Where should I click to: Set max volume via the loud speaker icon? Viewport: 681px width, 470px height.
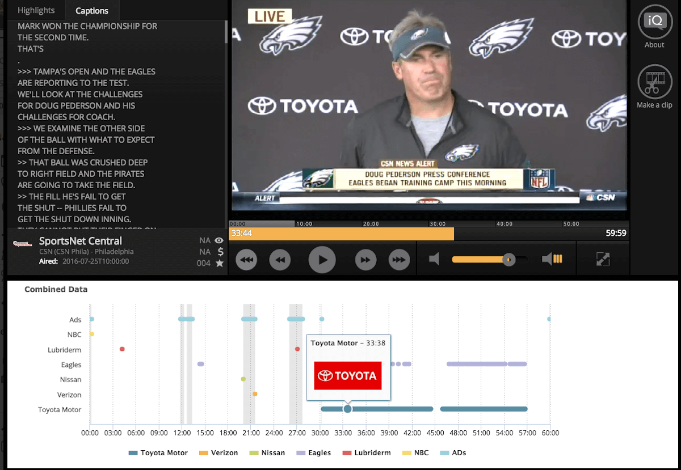point(552,259)
